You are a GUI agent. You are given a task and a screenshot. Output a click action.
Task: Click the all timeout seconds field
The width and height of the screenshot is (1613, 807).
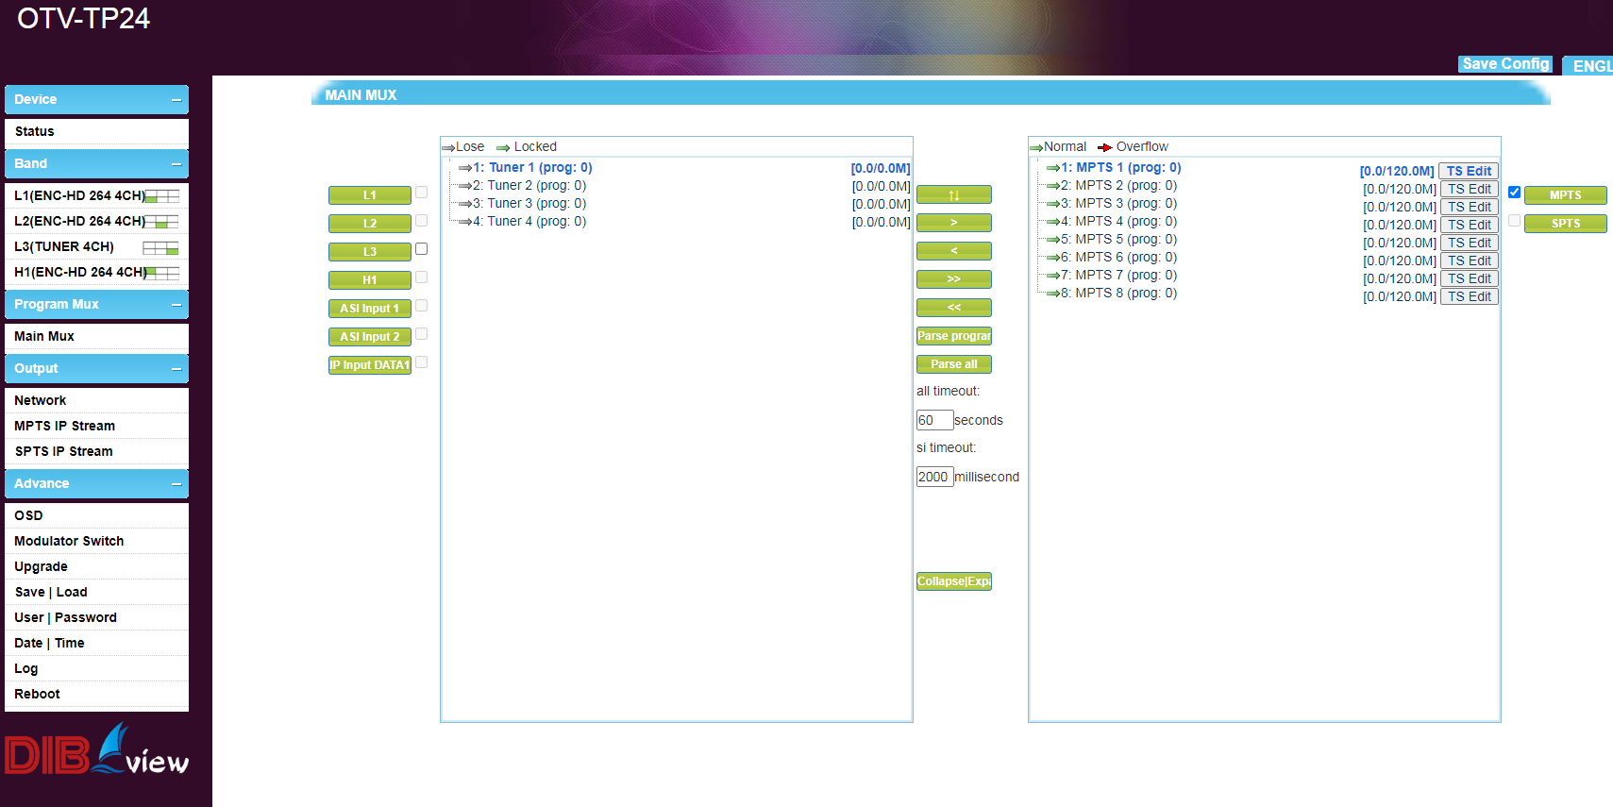[933, 420]
